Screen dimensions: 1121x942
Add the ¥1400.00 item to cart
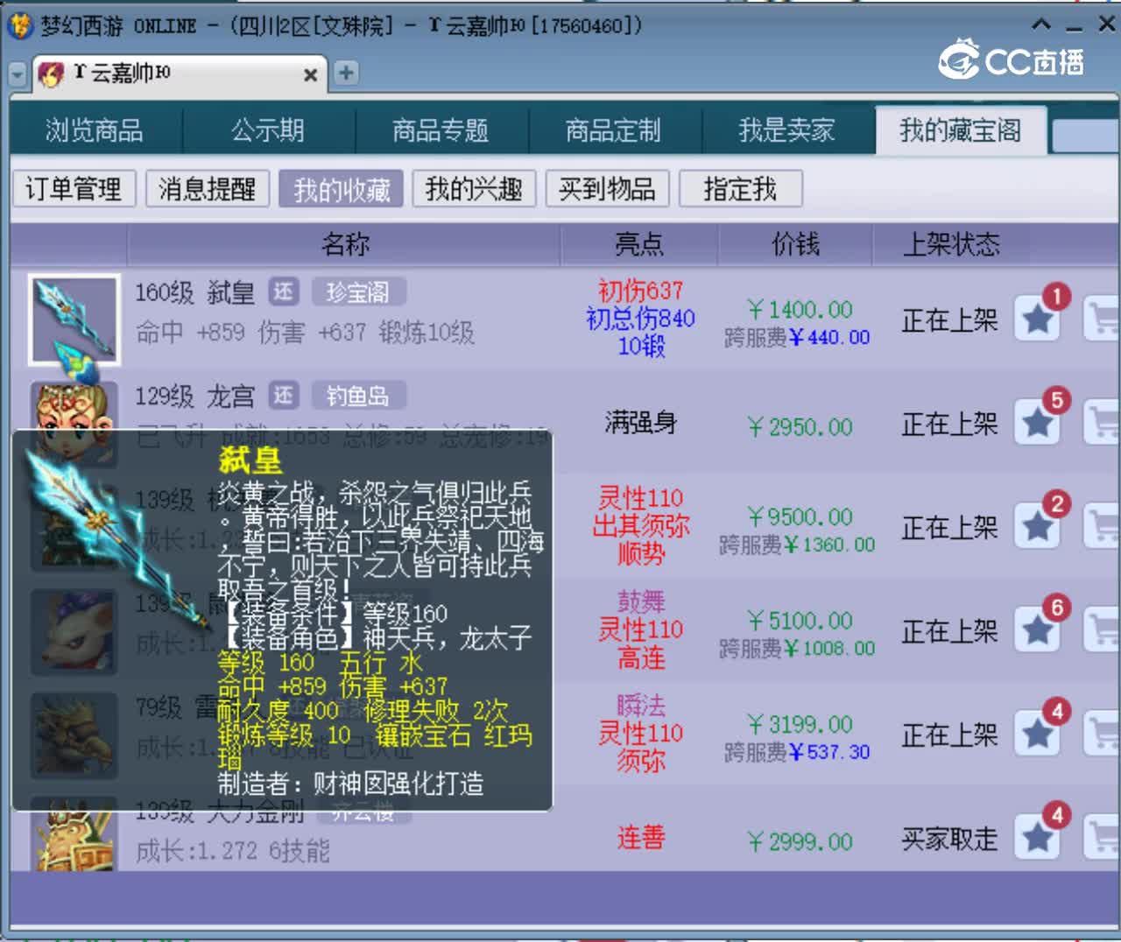[x=1102, y=319]
